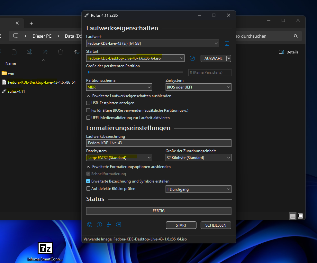Click status bar text Verwende Image

point(135,239)
